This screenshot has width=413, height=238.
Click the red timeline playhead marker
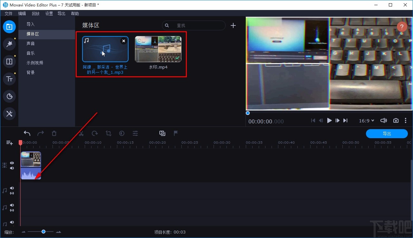[x=20, y=142]
